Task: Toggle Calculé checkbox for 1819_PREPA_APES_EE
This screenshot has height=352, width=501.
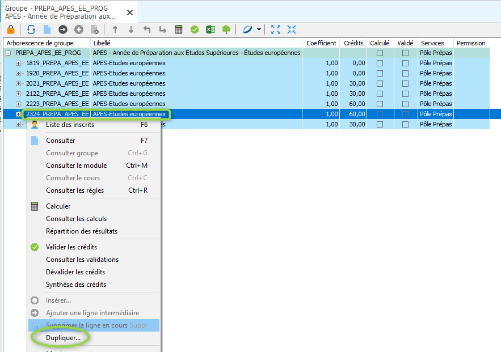Action: click(380, 63)
